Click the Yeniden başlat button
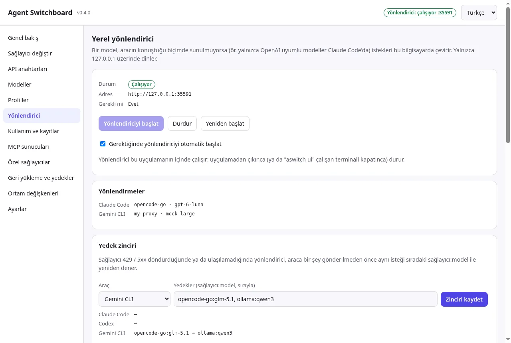 click(225, 124)
